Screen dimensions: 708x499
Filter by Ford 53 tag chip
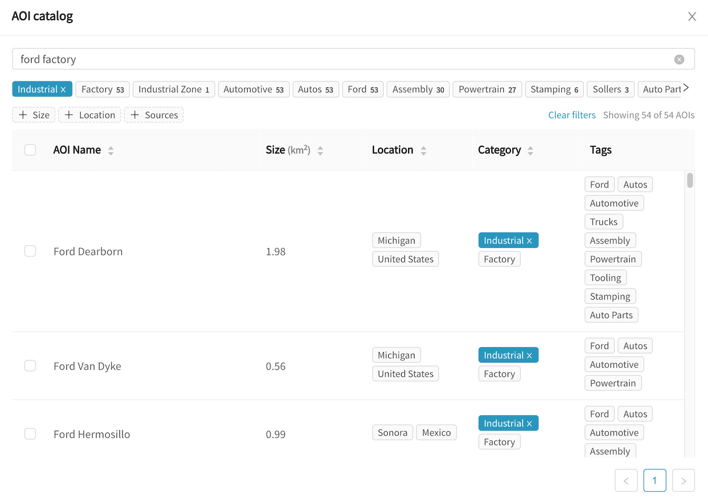point(363,89)
